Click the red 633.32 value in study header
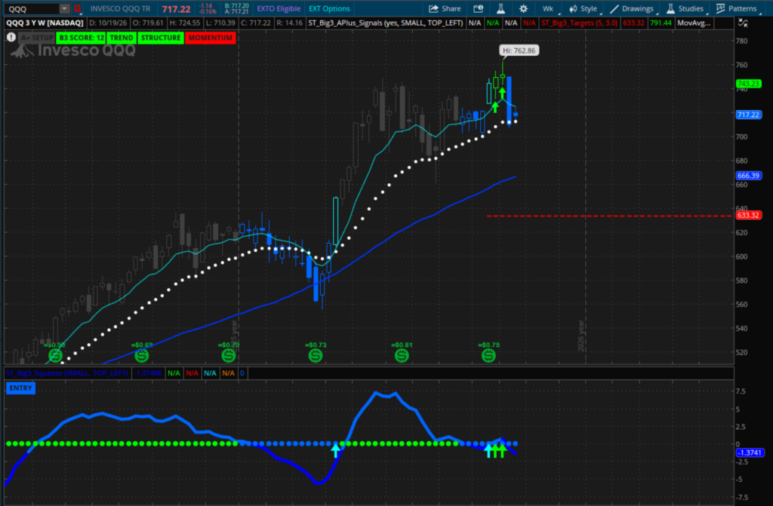 [633, 23]
